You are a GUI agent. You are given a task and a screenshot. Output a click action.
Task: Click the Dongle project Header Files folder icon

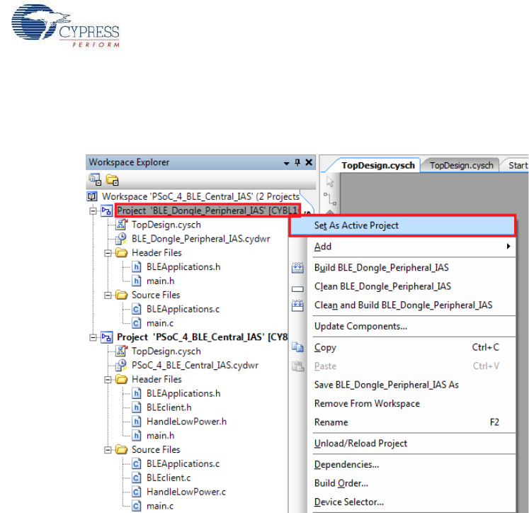click(x=122, y=253)
